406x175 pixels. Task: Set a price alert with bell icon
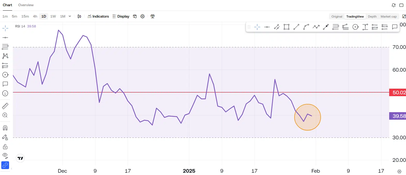(394, 5)
